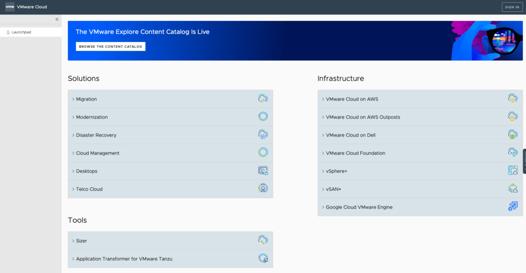526x273 pixels.
Task: Click the Infrastructure section heading
Action: point(341,79)
